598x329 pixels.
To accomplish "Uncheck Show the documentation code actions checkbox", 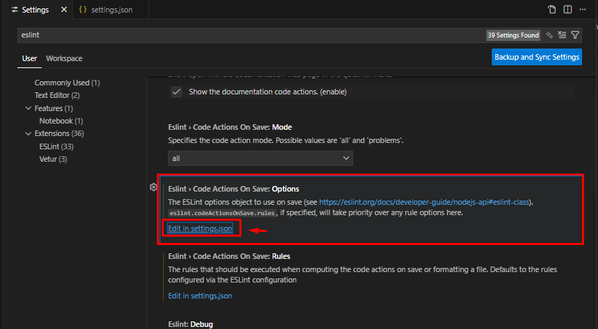I will tap(176, 92).
